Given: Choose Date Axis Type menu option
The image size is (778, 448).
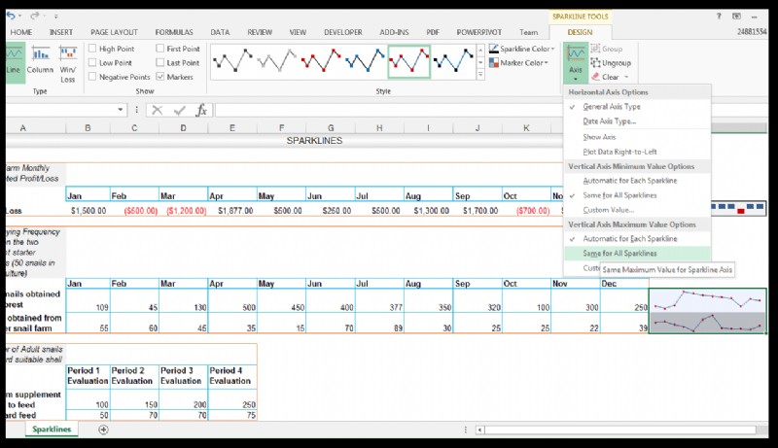Looking at the screenshot, I should [x=609, y=121].
